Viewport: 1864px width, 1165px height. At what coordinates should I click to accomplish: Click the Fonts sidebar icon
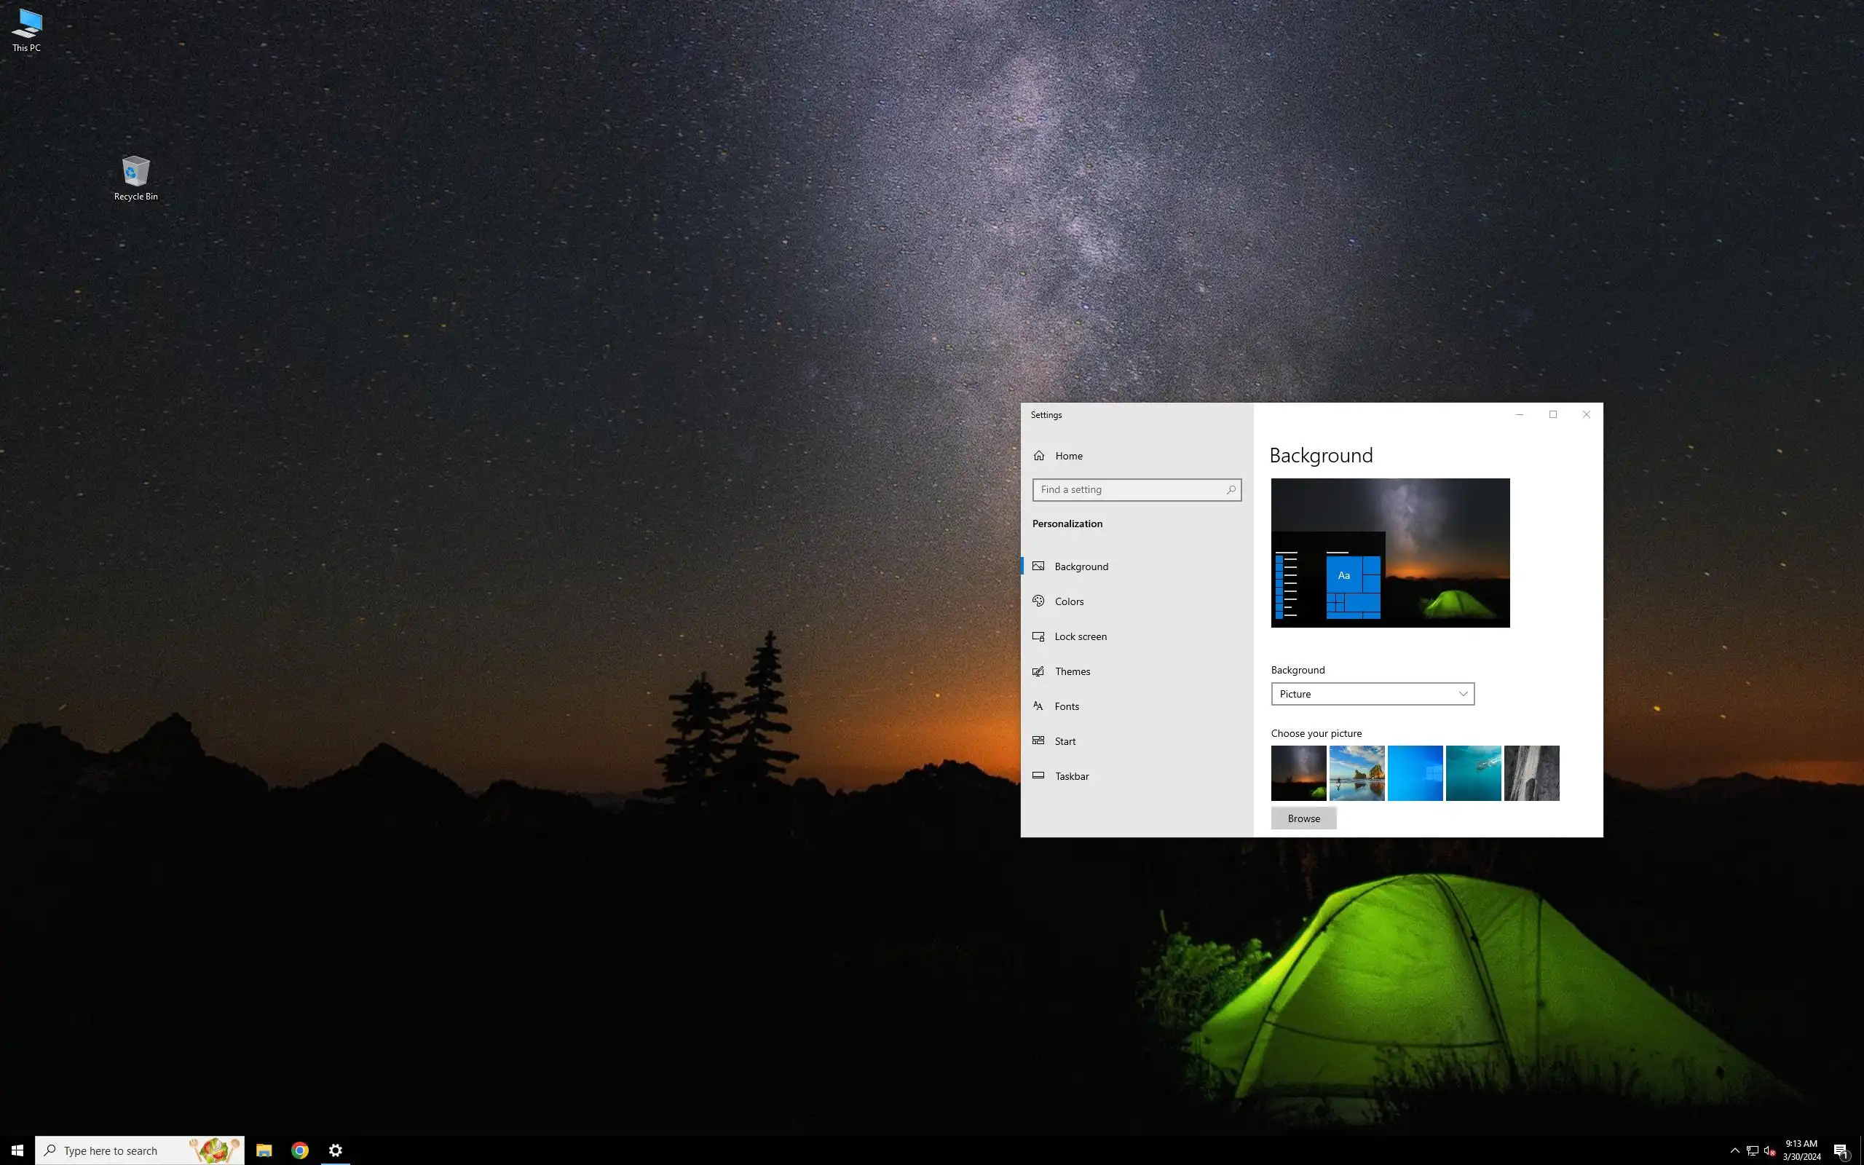1038,706
